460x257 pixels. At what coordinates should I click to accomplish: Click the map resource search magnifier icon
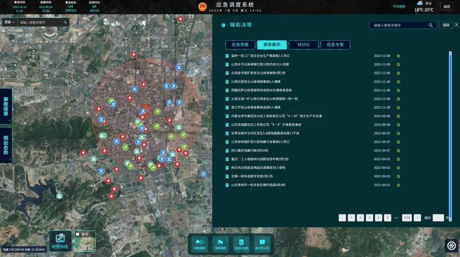click(x=65, y=22)
